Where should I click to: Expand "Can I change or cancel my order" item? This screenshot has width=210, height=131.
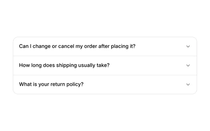pyautogui.click(x=105, y=47)
